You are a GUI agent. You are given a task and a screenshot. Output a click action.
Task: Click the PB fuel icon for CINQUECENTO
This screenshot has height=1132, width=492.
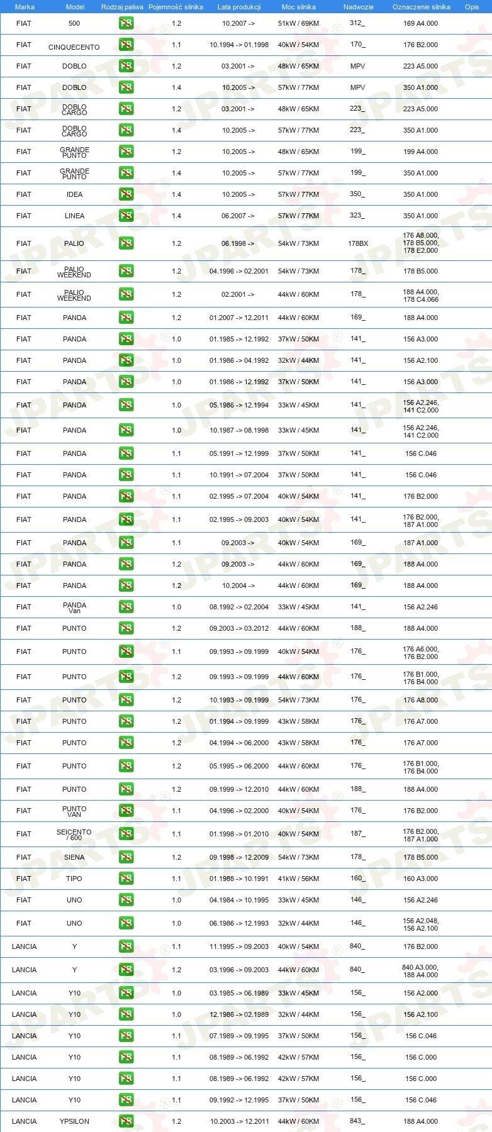coord(126,45)
